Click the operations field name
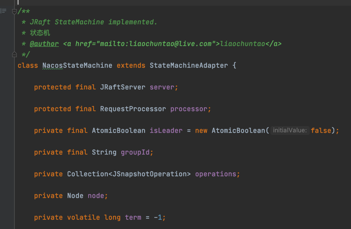Screen dimensions: 351x229 215,174
